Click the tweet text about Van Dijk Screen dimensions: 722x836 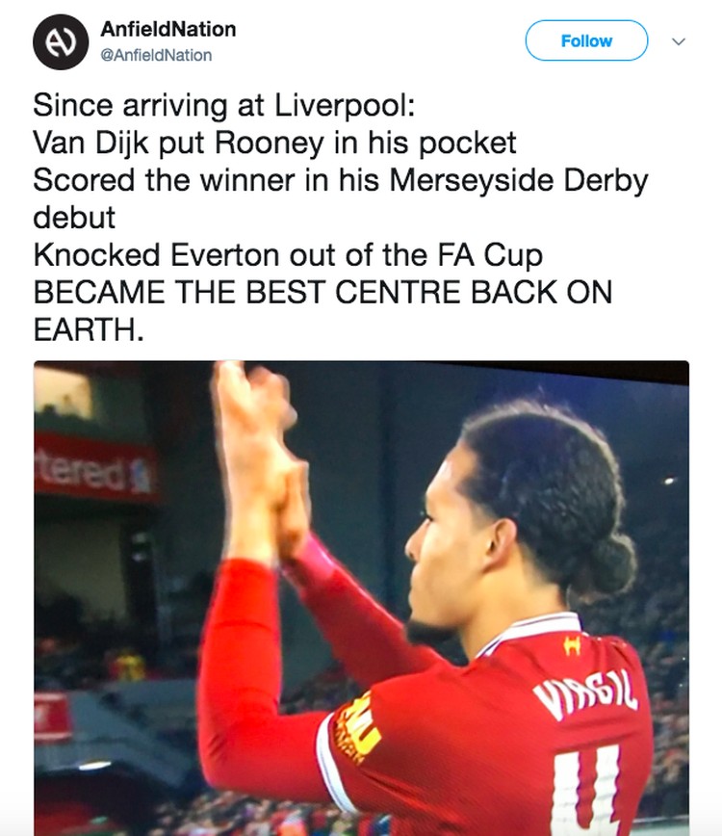pos(341,218)
